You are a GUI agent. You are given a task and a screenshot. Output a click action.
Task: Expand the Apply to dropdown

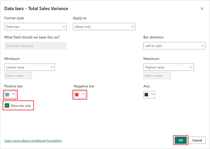pos(104,27)
